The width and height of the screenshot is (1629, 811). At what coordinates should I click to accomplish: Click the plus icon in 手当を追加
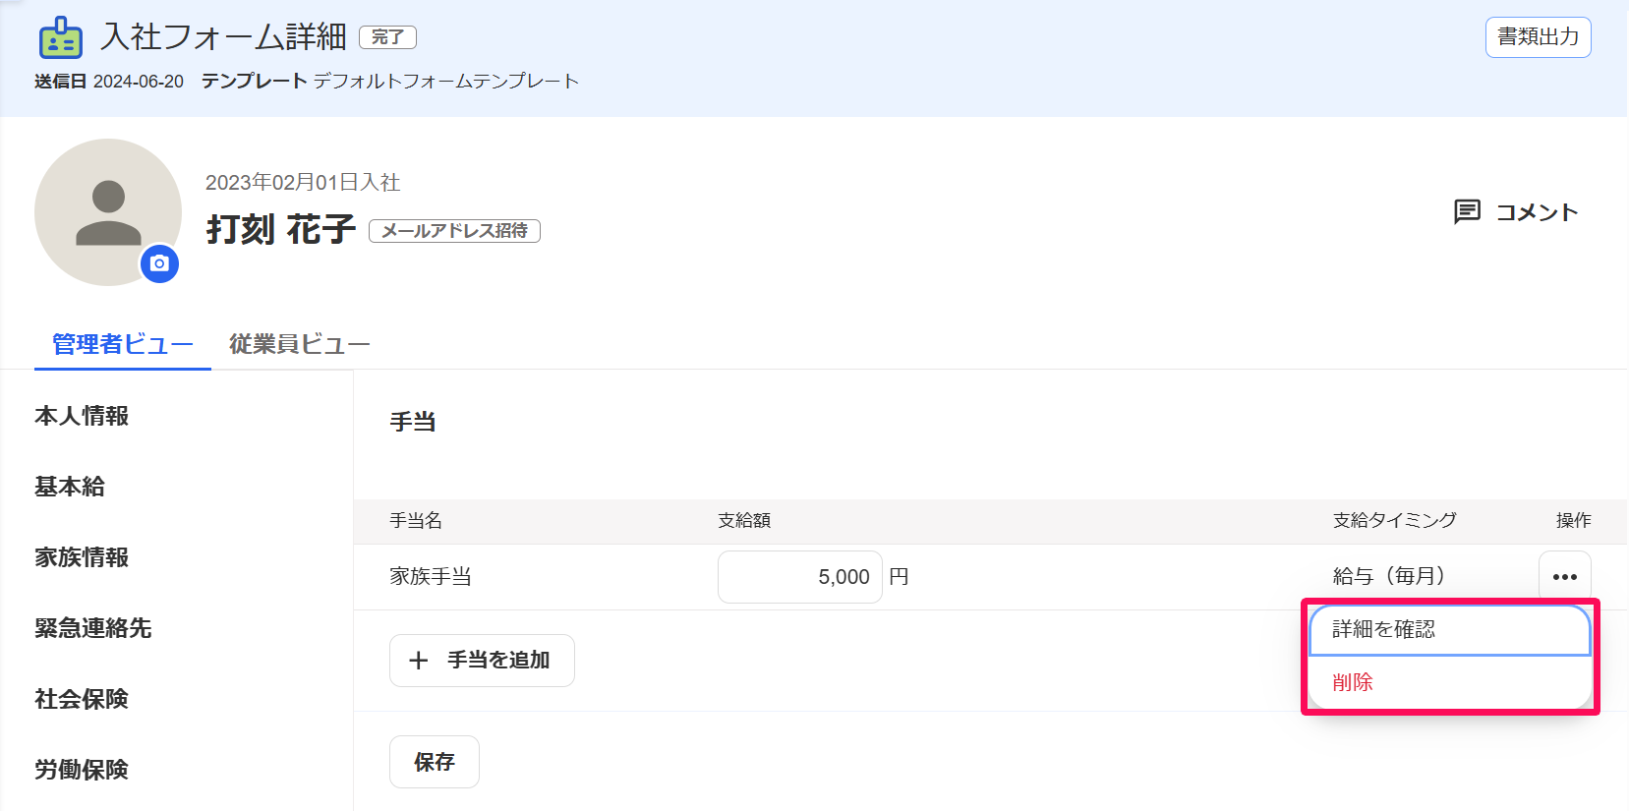pyautogui.click(x=418, y=661)
